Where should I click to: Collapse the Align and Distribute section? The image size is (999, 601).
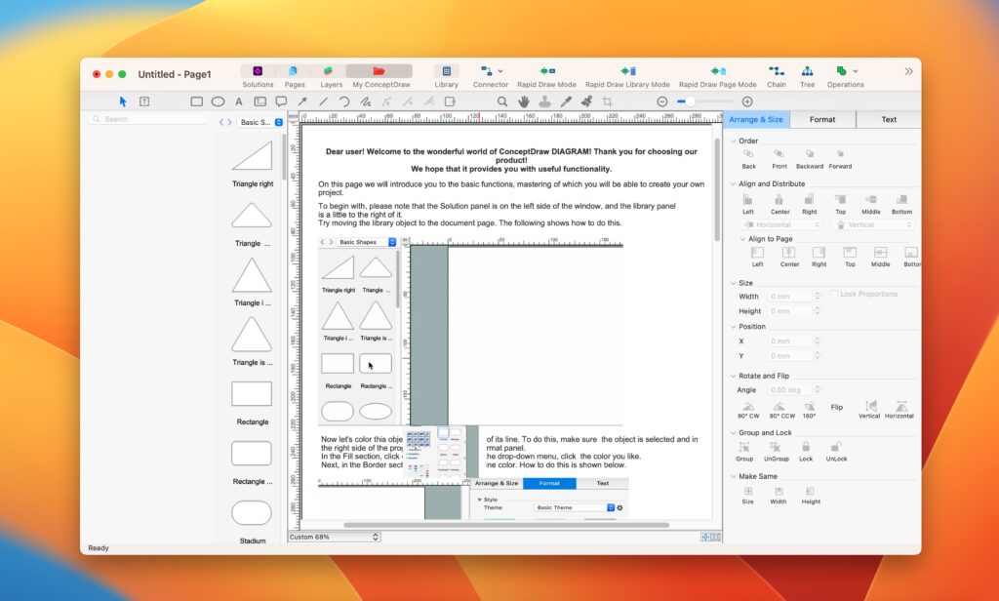tap(732, 183)
